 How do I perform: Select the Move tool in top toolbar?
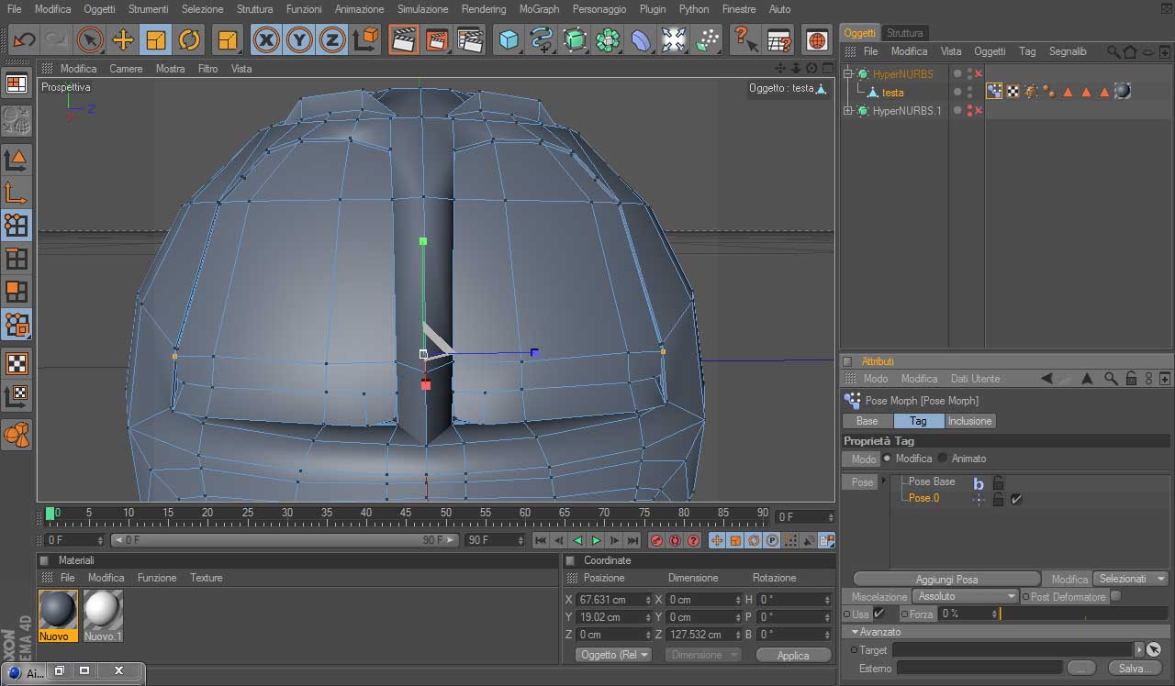123,39
